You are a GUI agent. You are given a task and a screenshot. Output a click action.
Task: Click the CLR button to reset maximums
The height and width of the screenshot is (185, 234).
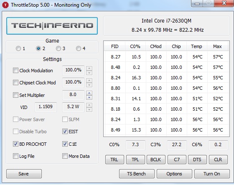click(218, 160)
